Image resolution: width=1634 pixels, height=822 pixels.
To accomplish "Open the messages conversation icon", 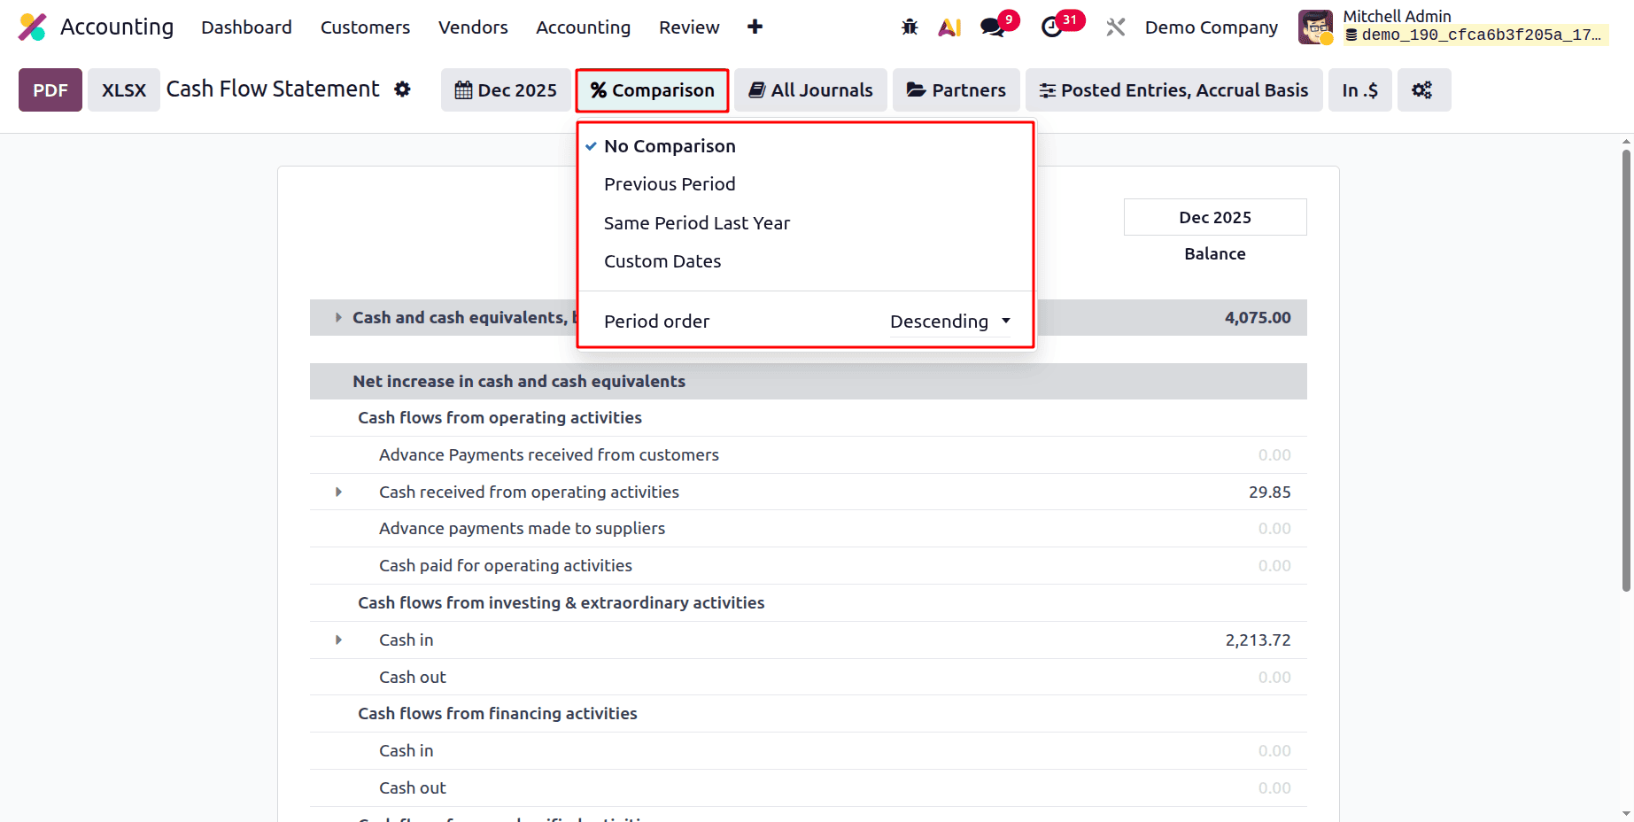I will point(990,27).
